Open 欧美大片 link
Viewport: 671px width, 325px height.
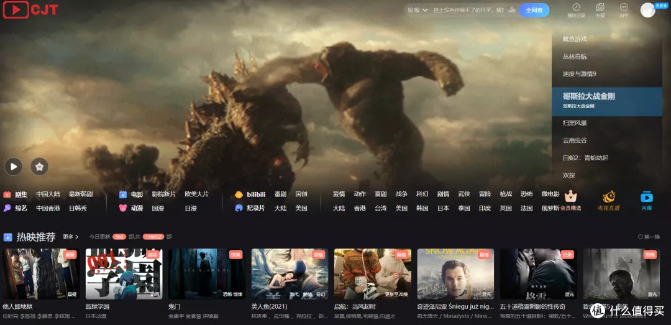196,195
